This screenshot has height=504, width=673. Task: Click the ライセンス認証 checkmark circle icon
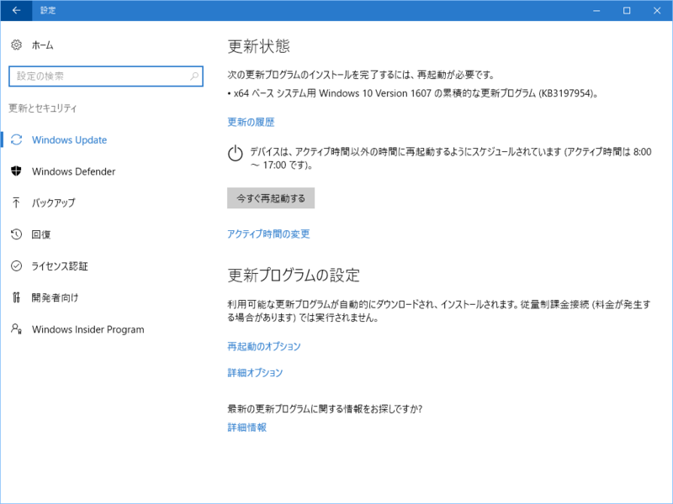pos(16,265)
